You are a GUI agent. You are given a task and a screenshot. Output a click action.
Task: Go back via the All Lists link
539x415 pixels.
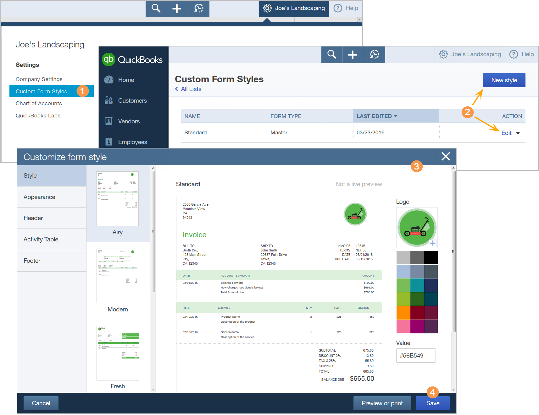188,89
